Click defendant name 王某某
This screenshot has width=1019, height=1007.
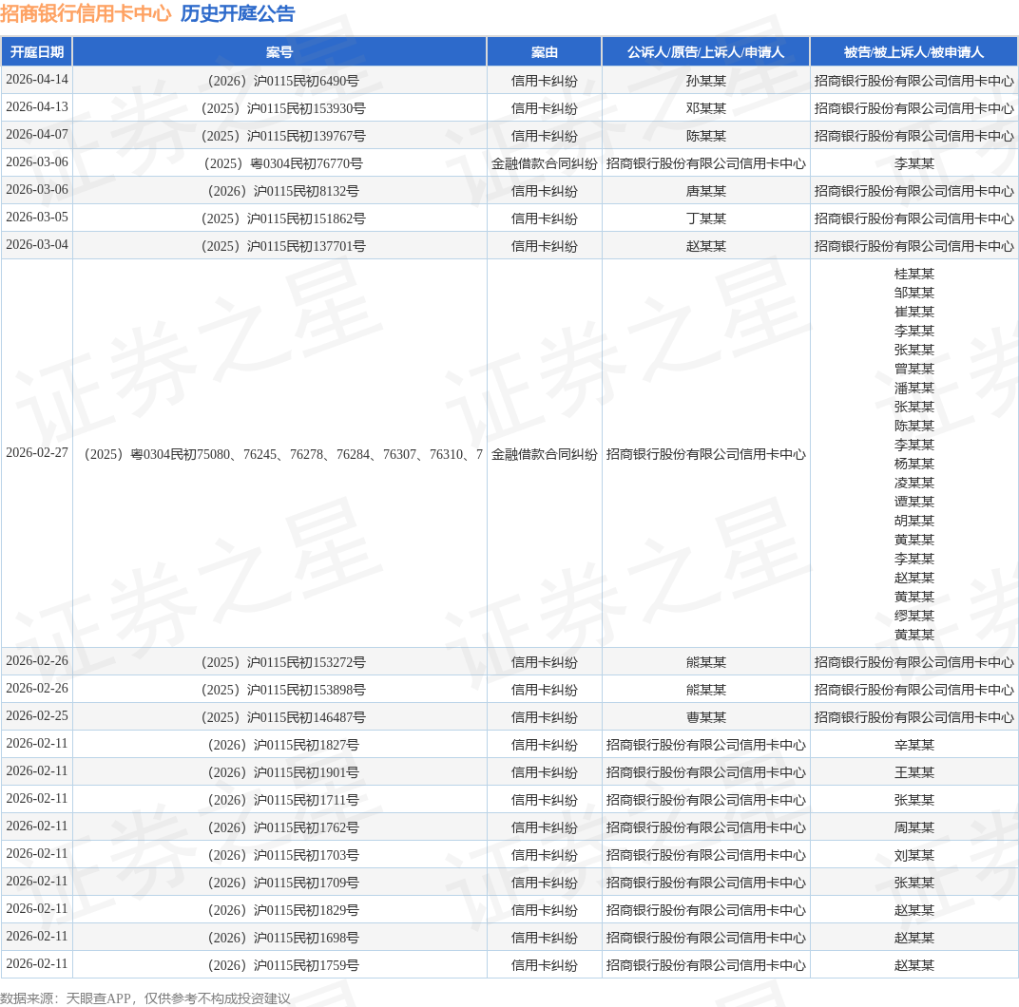coord(913,772)
